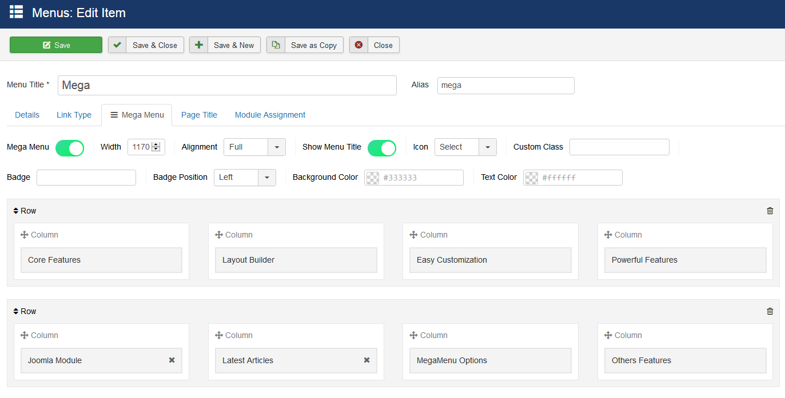Click into the Custom Class text field
Viewport: 785px width, 398px height.
click(619, 147)
